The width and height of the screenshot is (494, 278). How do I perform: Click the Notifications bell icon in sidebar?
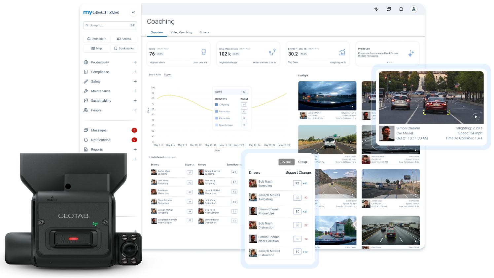pos(86,140)
